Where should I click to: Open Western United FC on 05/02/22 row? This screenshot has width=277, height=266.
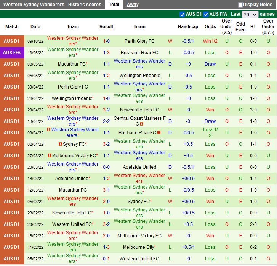pos(139,259)
